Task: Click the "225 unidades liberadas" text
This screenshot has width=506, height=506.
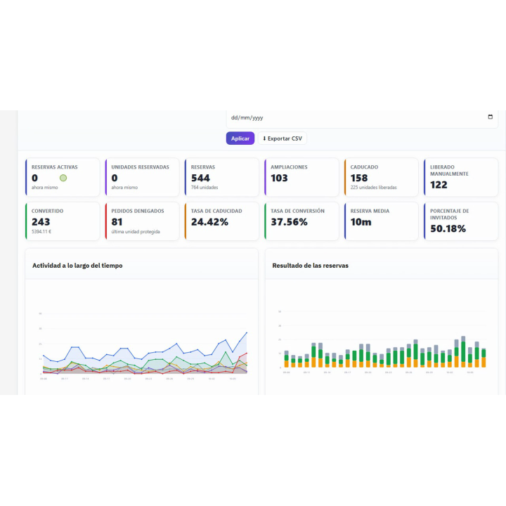Action: click(373, 188)
